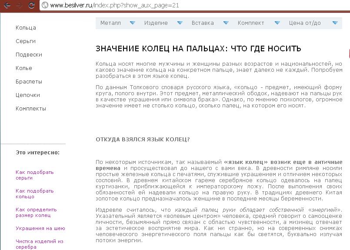This screenshot has width=350, height=250.
Task: Open the Цена от/до filter dropdown
Action: tap(305, 23)
